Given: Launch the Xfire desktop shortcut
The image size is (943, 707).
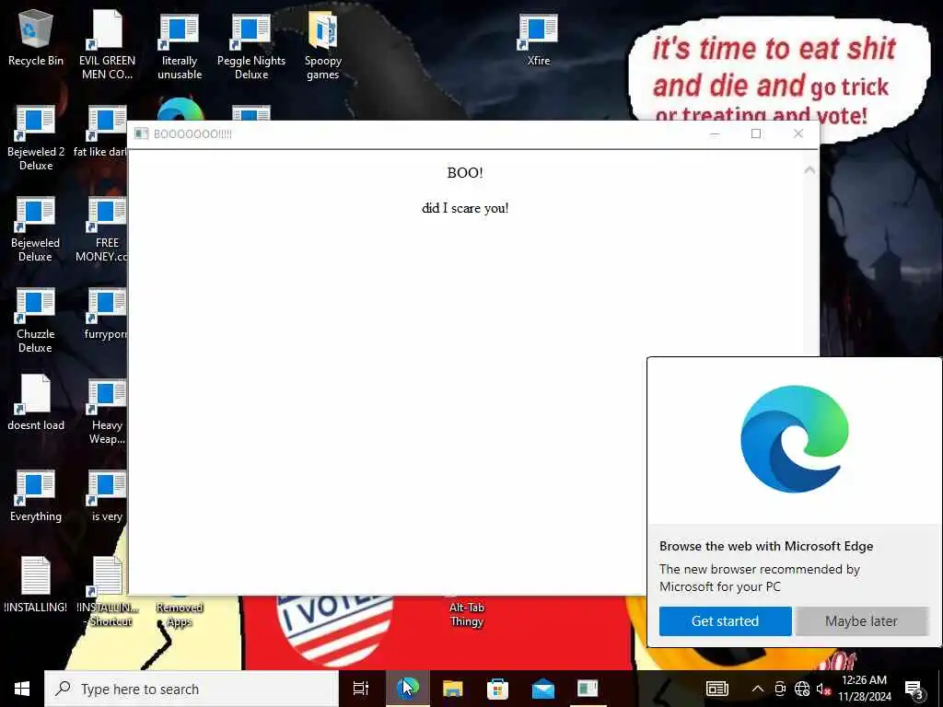Looking at the screenshot, I should (x=538, y=39).
